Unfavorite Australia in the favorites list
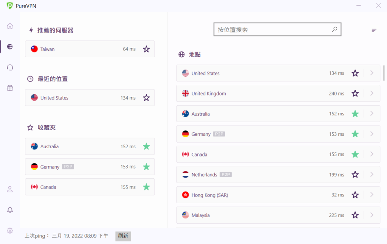Image resolution: width=387 pixels, height=244 pixels. pos(146,146)
